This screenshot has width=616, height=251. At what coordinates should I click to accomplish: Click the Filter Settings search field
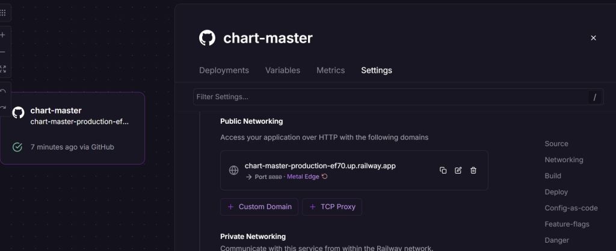391,97
